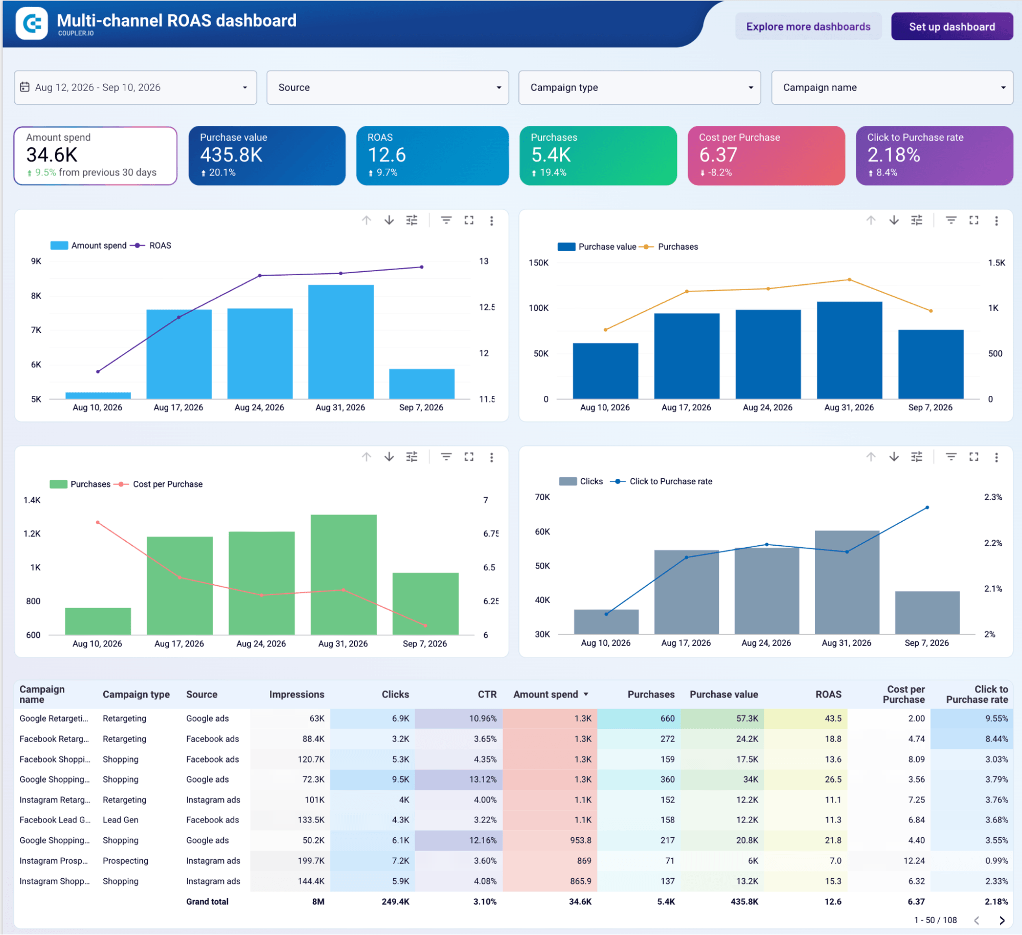Click filter icon on Amount spend ROAS chart

click(446, 220)
